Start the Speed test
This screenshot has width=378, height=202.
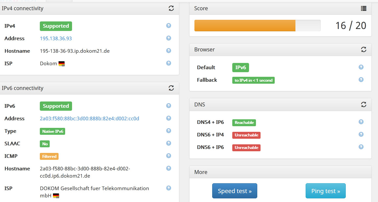coord(235,191)
